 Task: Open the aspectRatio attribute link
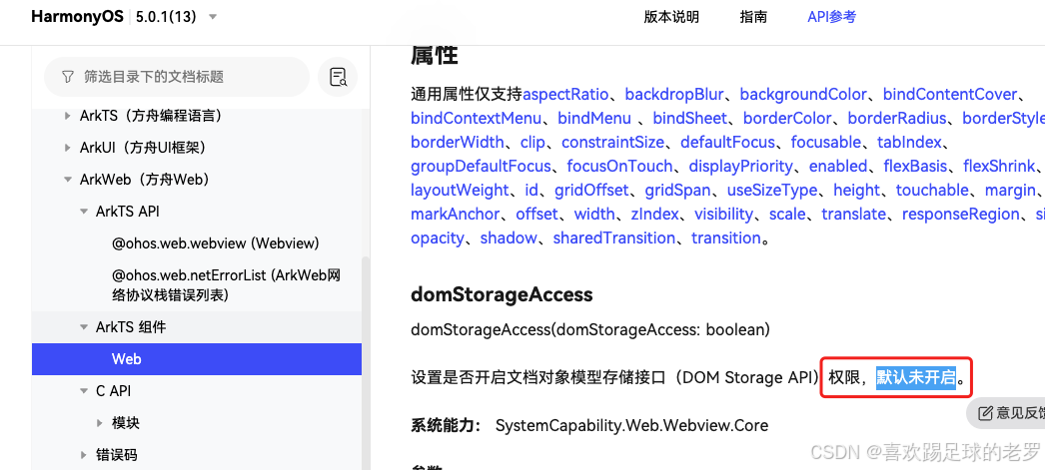(x=565, y=95)
